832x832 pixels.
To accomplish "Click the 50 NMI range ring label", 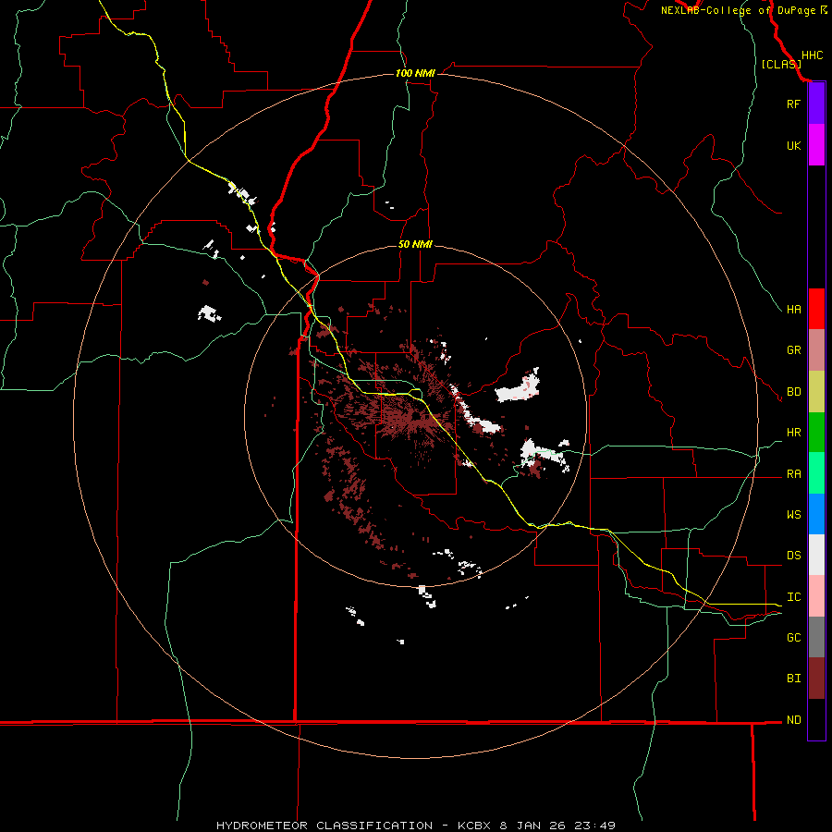I will [x=415, y=244].
